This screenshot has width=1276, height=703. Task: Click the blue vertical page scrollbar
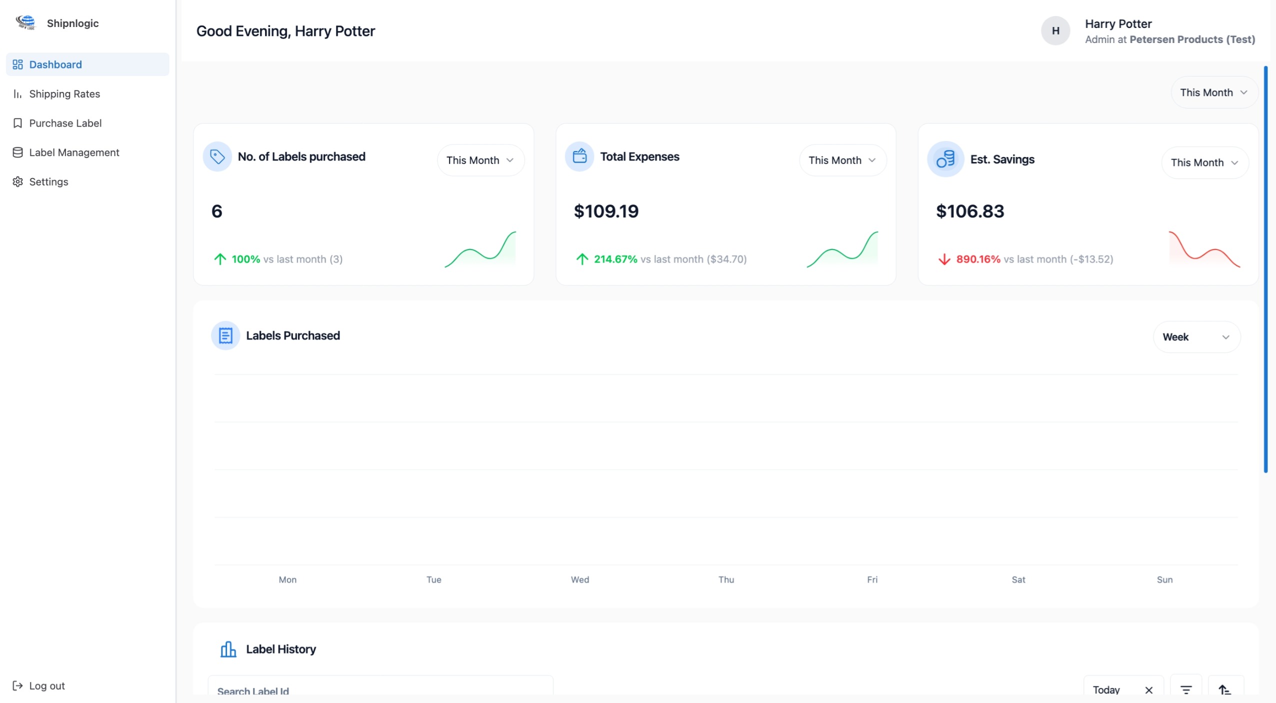(x=1265, y=269)
